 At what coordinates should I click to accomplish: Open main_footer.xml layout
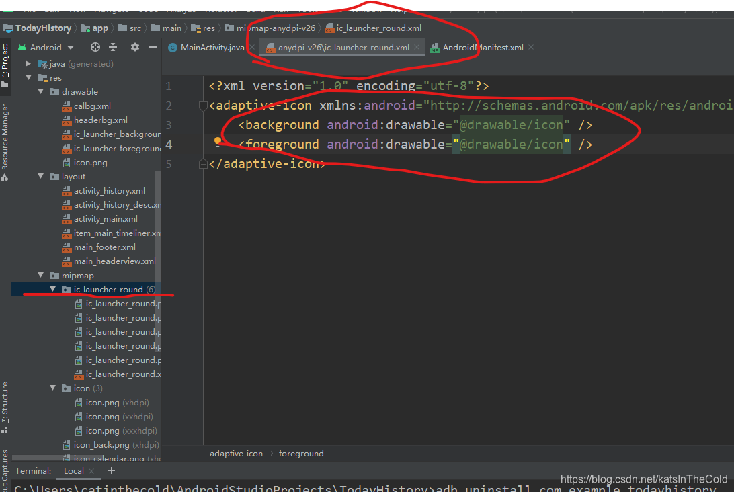99,247
